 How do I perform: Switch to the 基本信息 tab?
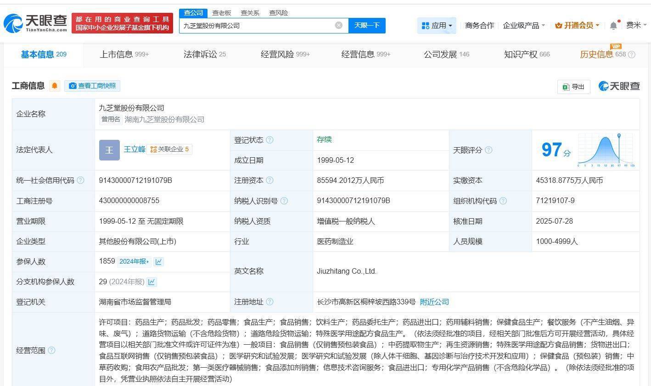(44, 55)
